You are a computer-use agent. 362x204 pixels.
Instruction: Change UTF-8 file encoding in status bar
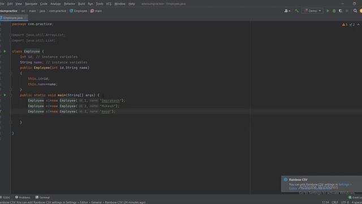click(x=345, y=202)
